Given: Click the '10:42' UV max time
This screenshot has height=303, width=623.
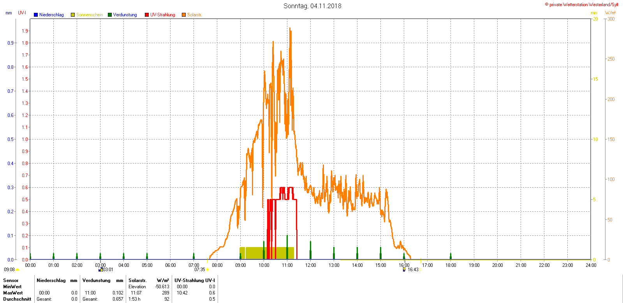Looking at the screenshot, I should (x=182, y=293).
